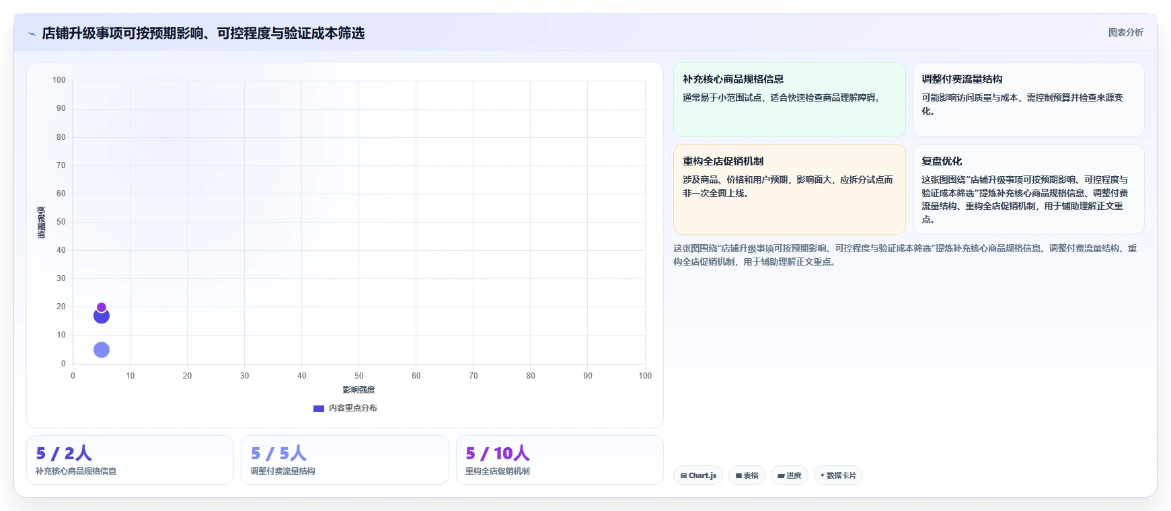
Task: Click the 5 / 5人 stat card
Action: point(344,460)
